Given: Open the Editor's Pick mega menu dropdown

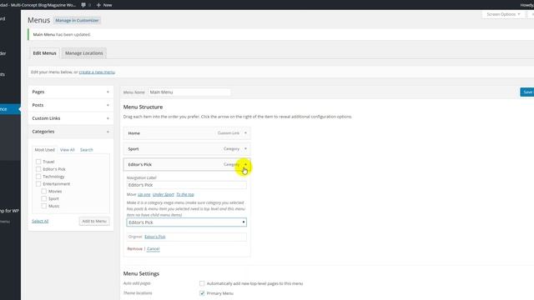Looking at the screenshot, I should 187,222.
